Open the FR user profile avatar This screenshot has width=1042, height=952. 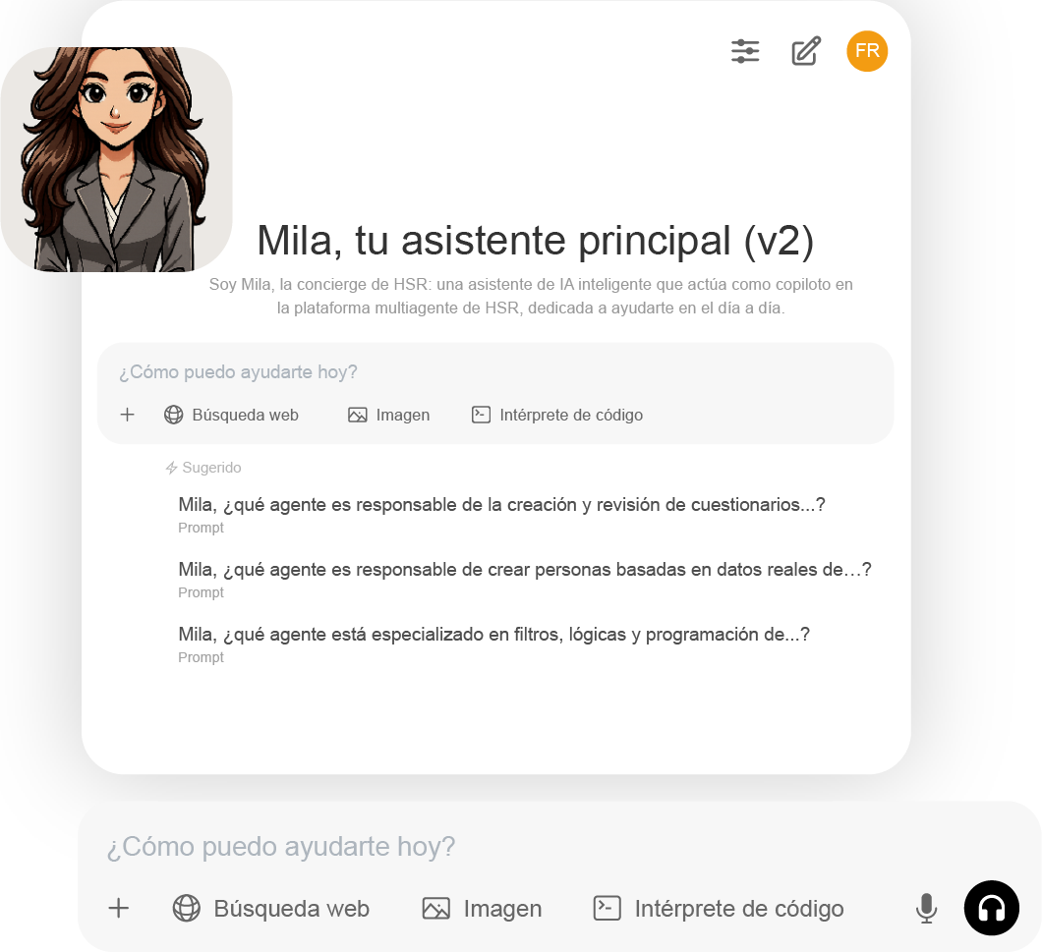[x=867, y=51]
